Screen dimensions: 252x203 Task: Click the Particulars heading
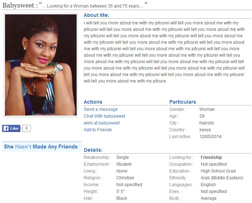coord(183,102)
